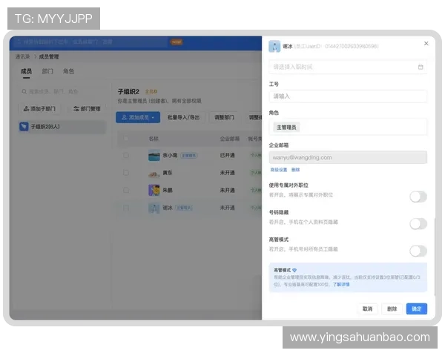Click 黄东 name in member table
This screenshot has width=445, height=356.
(x=168, y=173)
